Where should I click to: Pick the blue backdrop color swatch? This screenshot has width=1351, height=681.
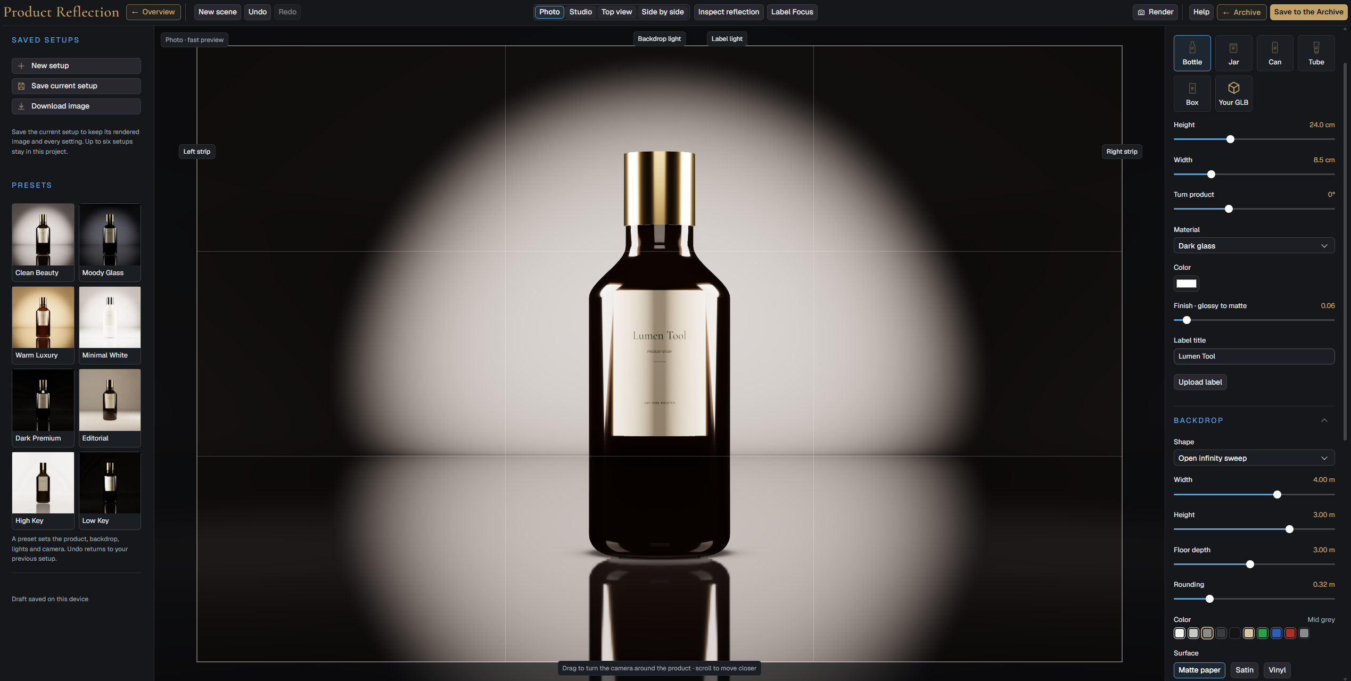[1276, 634]
